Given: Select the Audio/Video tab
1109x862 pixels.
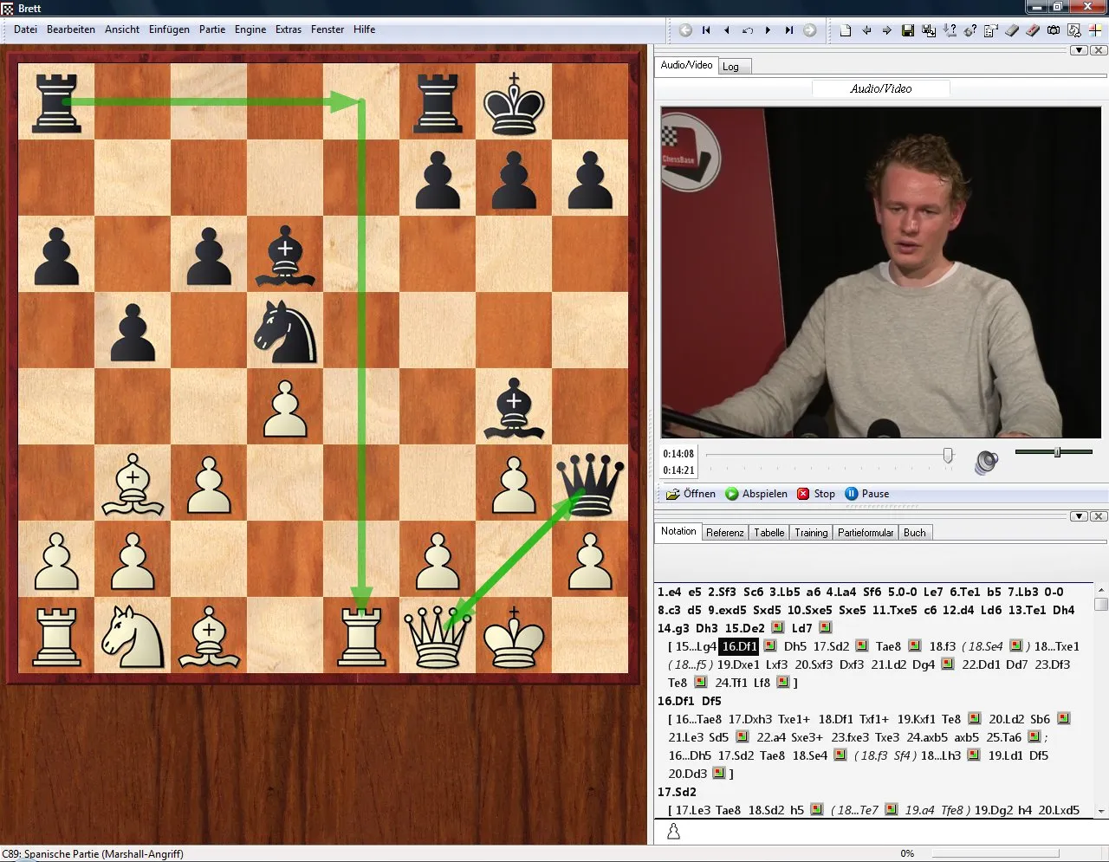Looking at the screenshot, I should 686,65.
